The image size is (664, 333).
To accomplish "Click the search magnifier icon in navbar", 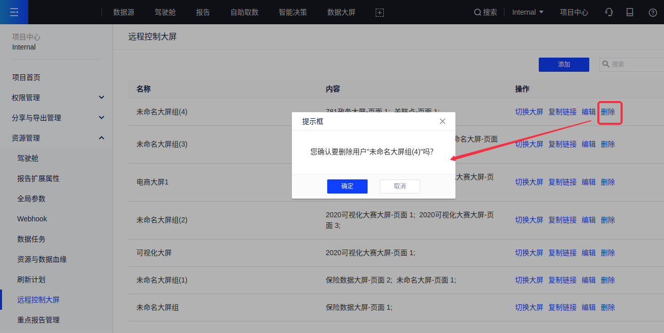I will point(477,13).
